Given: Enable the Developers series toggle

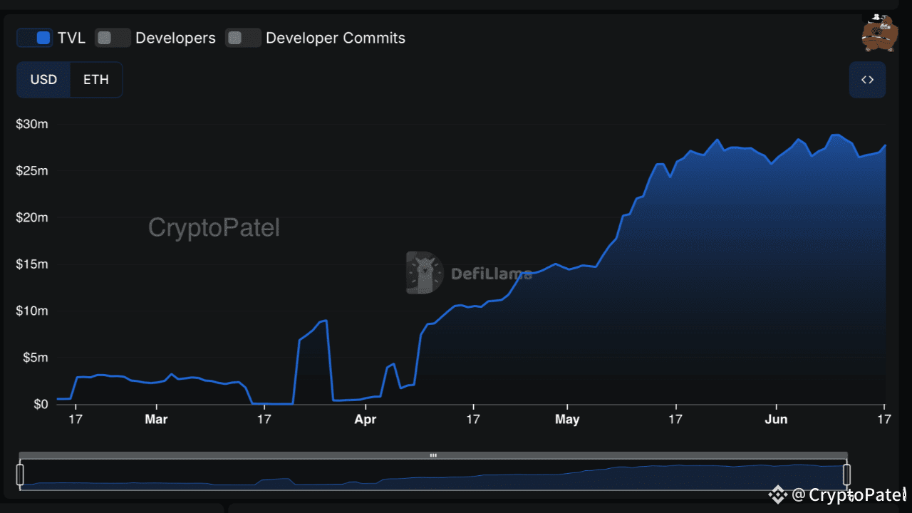Looking at the screenshot, I should tap(113, 38).
